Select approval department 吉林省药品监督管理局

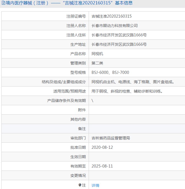(111, 138)
